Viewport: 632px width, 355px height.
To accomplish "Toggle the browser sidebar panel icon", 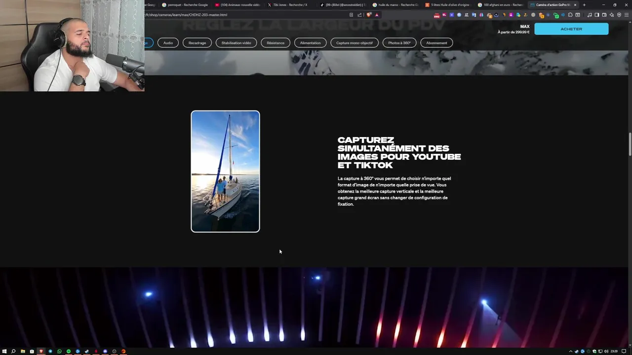I will tap(596, 15).
